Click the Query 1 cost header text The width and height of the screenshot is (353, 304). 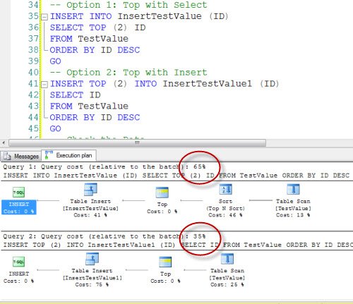point(104,166)
